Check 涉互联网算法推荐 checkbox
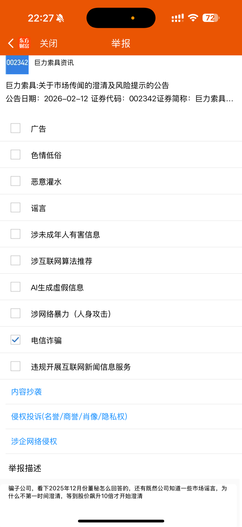 click(15, 261)
